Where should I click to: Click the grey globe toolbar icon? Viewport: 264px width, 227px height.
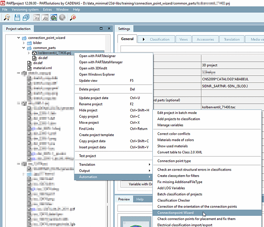62,17
